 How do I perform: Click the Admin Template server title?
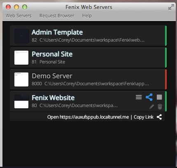pyautogui.click(x=57, y=33)
